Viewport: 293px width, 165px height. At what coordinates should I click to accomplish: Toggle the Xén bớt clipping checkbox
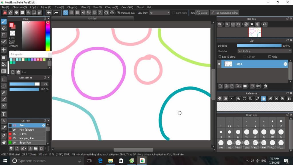(x=245, y=56)
